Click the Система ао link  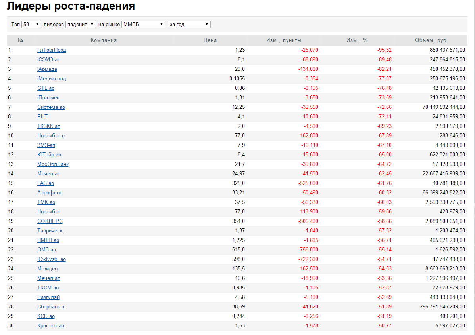tap(51, 107)
